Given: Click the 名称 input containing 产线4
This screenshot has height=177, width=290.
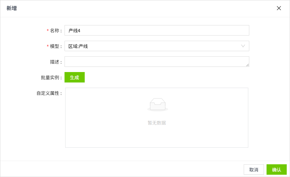Looking at the screenshot, I should point(157,30).
